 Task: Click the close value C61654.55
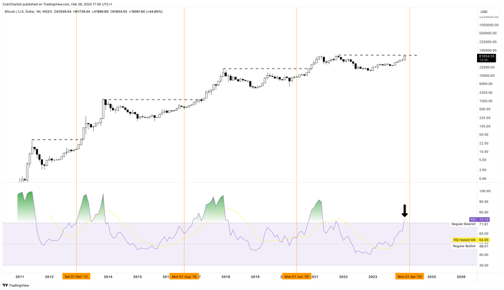coord(118,12)
